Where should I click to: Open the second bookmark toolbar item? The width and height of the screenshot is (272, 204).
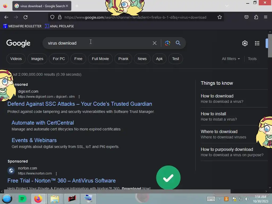click(59, 26)
